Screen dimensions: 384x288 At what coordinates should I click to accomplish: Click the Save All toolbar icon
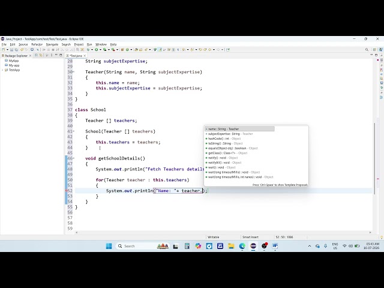click(x=16, y=50)
